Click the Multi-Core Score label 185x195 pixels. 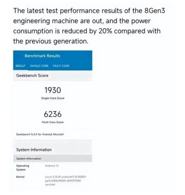(53, 122)
